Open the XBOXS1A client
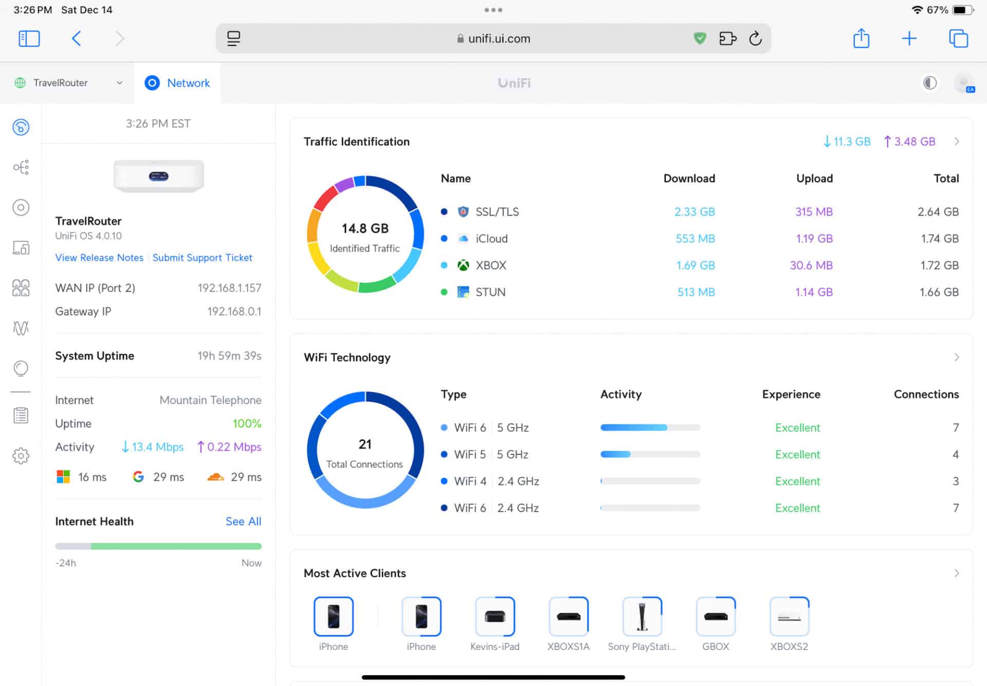 click(568, 624)
